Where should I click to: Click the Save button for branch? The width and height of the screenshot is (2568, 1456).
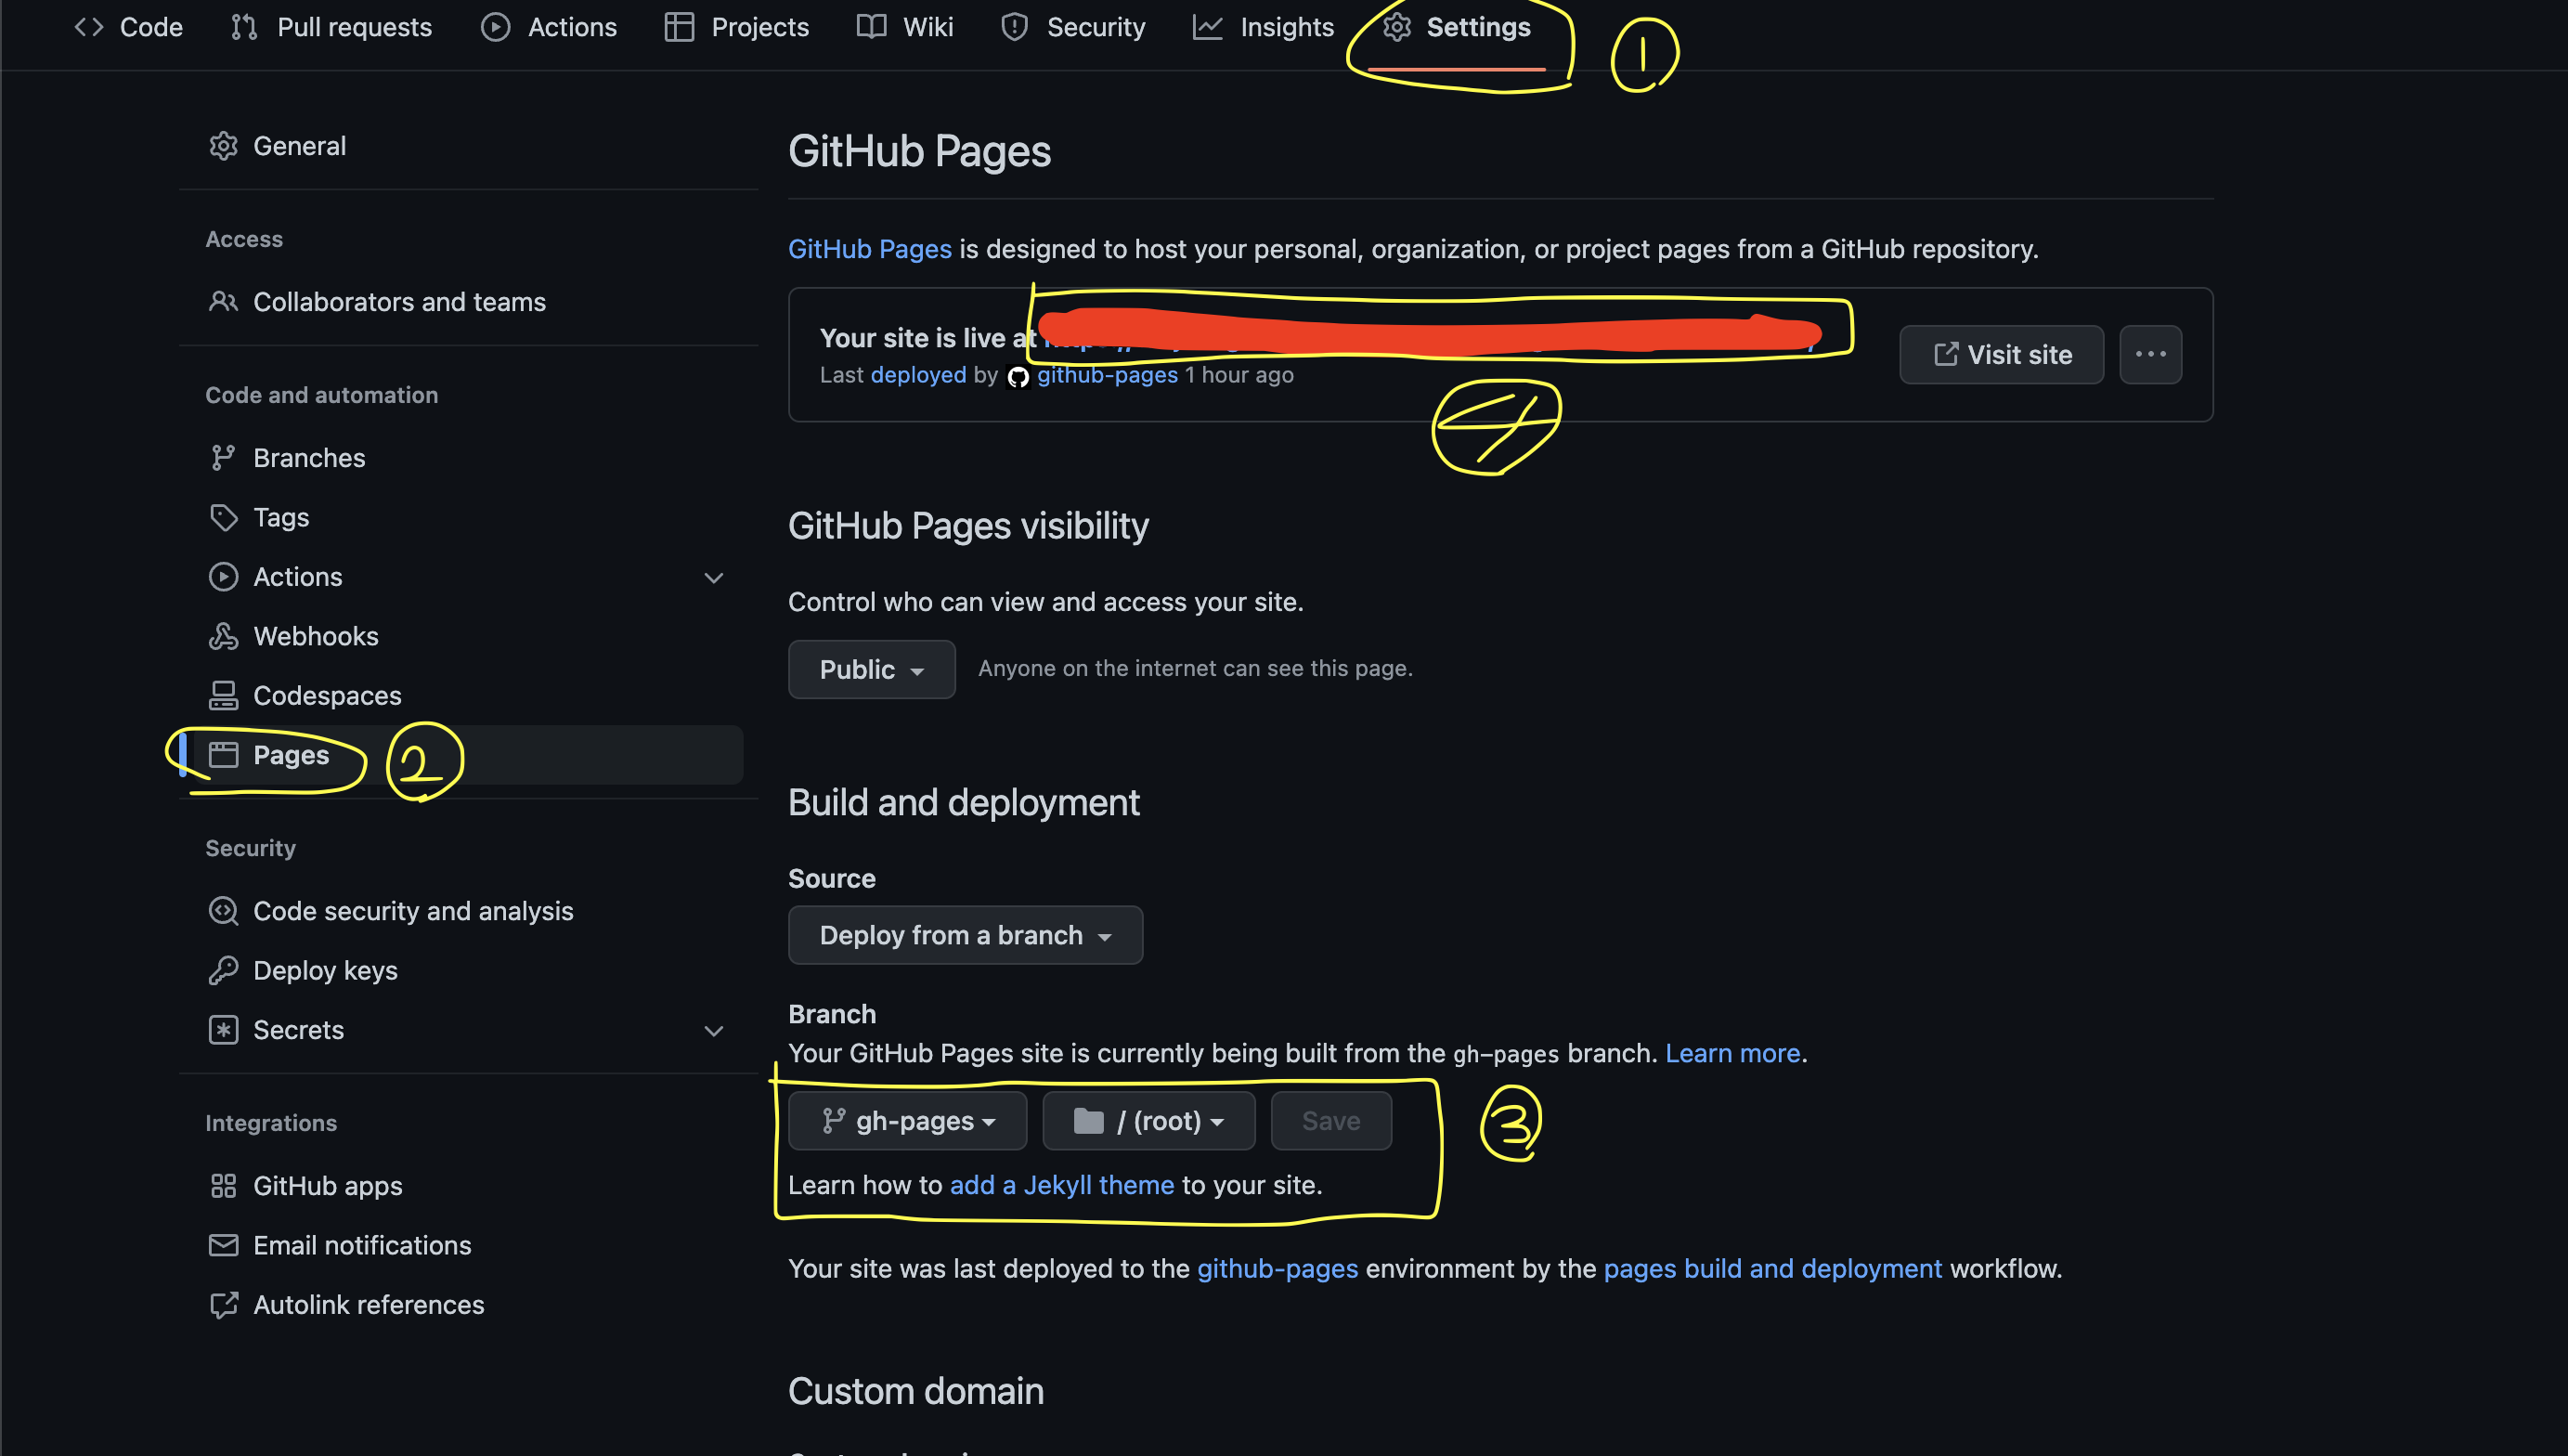pyautogui.click(x=1331, y=1121)
